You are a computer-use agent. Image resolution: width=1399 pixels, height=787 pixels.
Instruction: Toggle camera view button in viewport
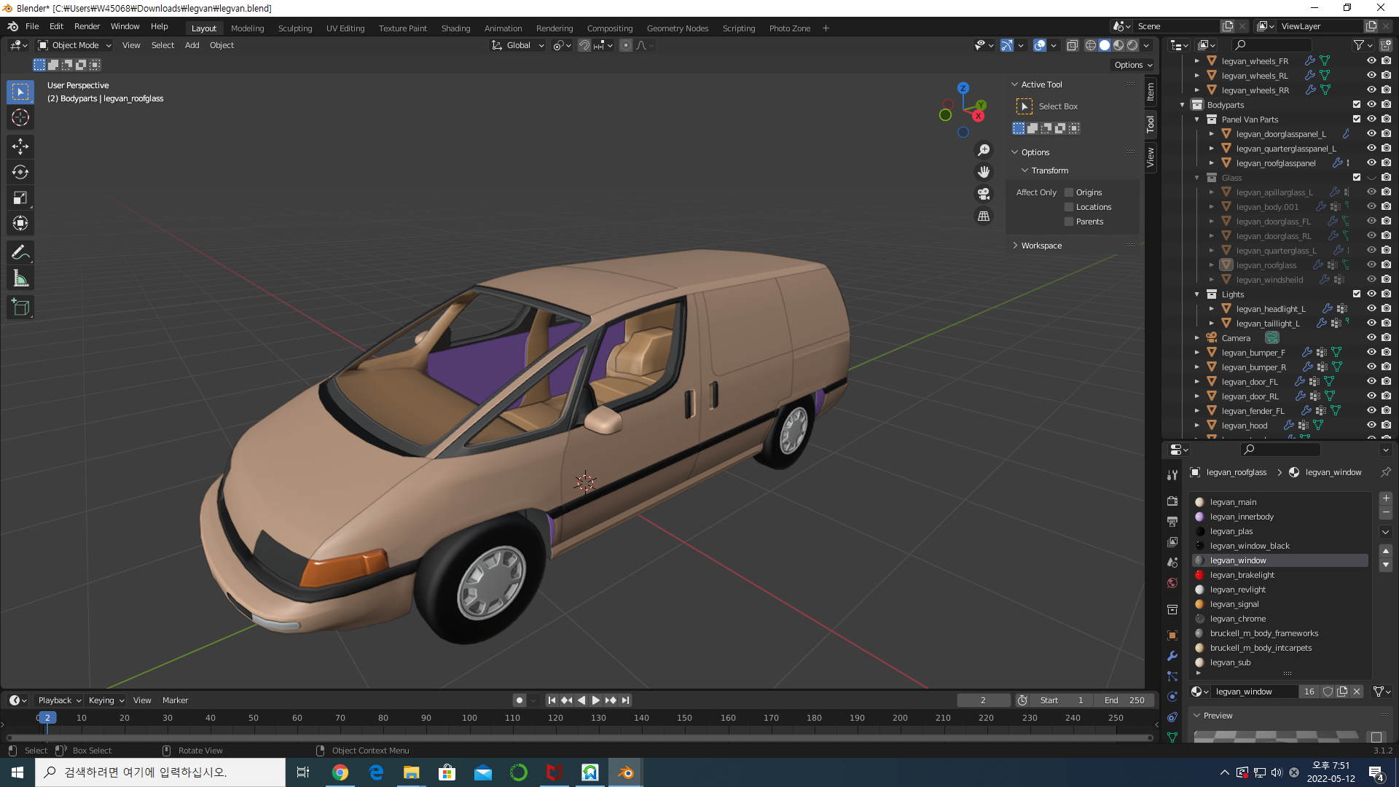[984, 194]
